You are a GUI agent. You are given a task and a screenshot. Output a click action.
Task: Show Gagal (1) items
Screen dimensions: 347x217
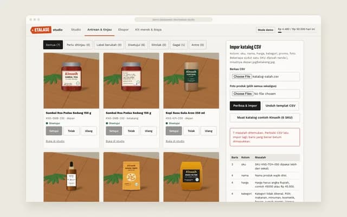tap(179, 44)
